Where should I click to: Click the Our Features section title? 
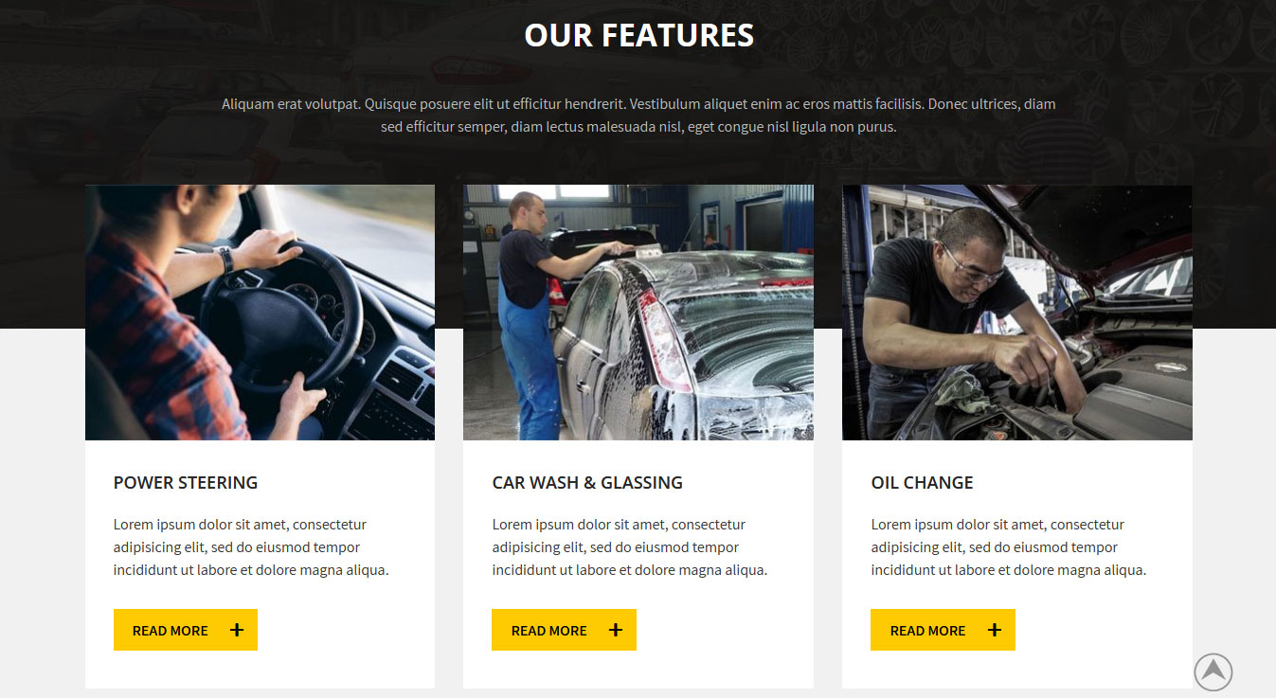638,35
